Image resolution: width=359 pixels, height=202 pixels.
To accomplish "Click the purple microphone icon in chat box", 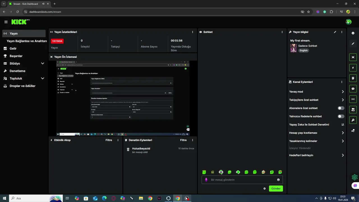I will click(x=206, y=180).
